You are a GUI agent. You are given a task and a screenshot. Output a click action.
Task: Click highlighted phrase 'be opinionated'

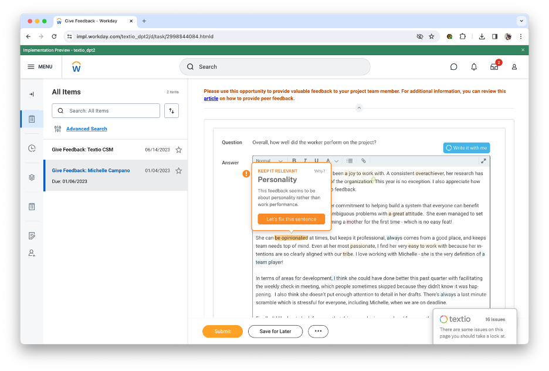pyautogui.click(x=292, y=238)
